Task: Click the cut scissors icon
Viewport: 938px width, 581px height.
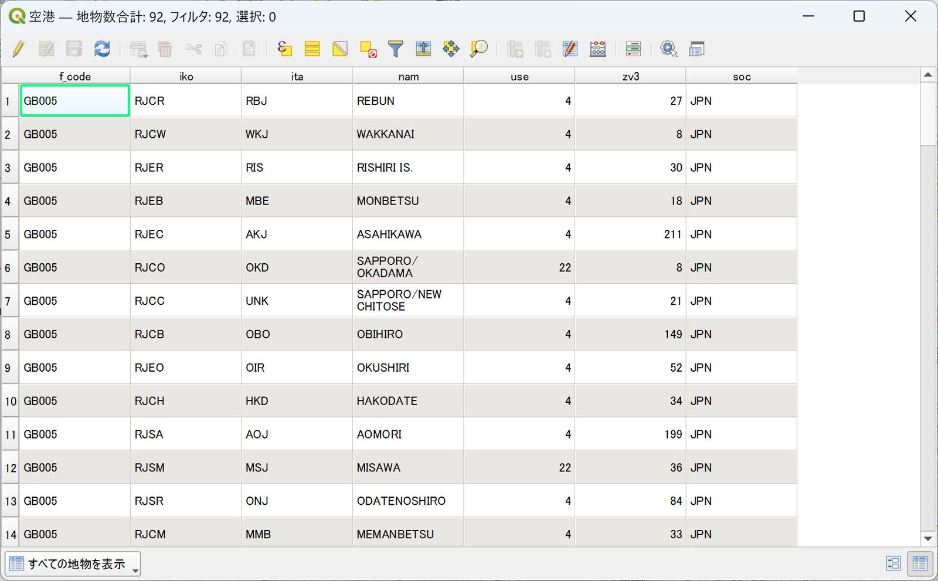Action: tap(193, 49)
